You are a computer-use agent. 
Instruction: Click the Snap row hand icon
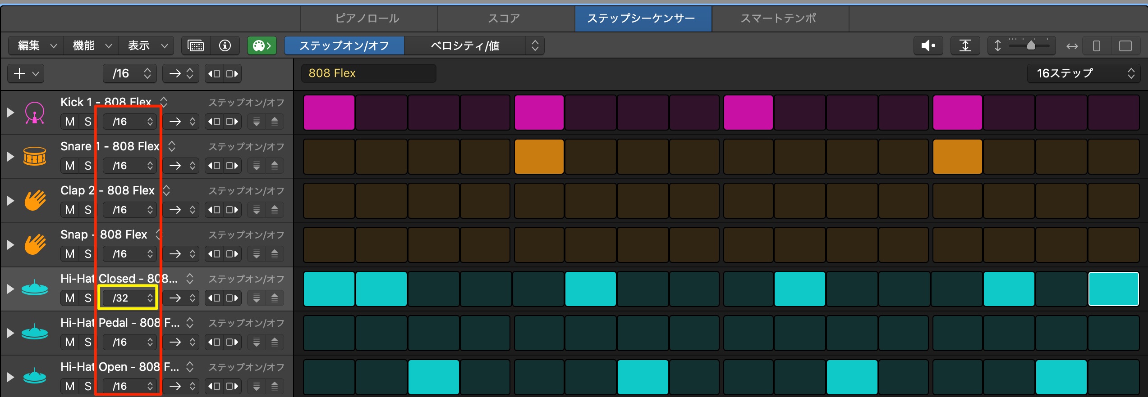(x=35, y=244)
